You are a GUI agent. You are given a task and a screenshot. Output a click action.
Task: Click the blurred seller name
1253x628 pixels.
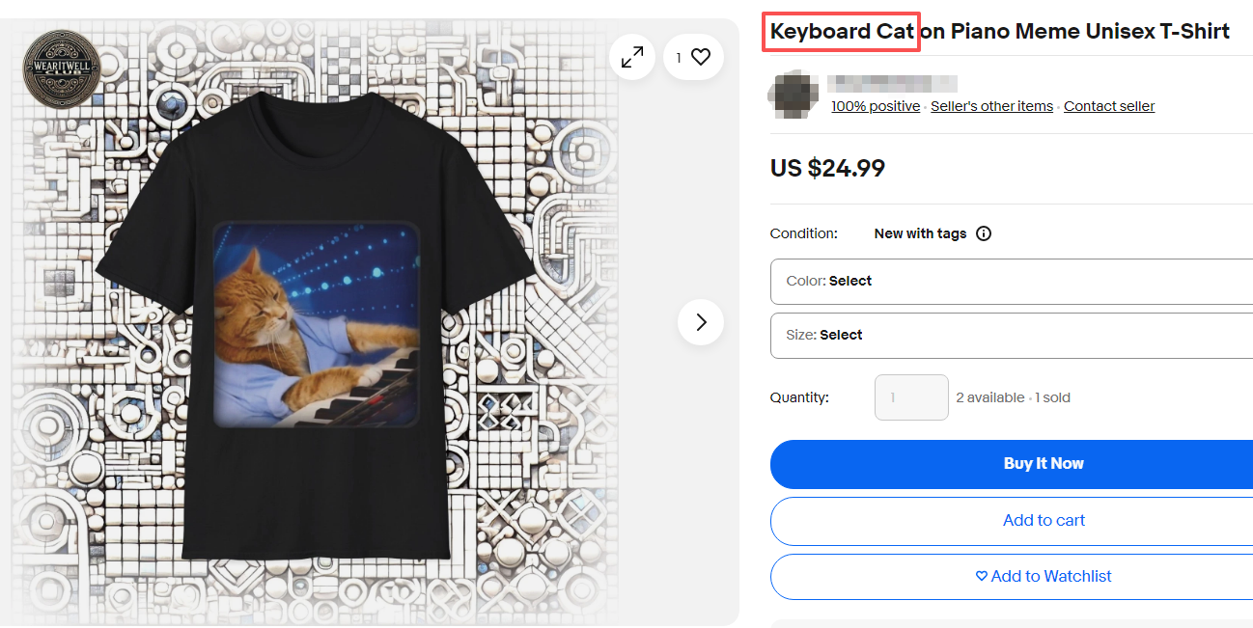tap(892, 84)
